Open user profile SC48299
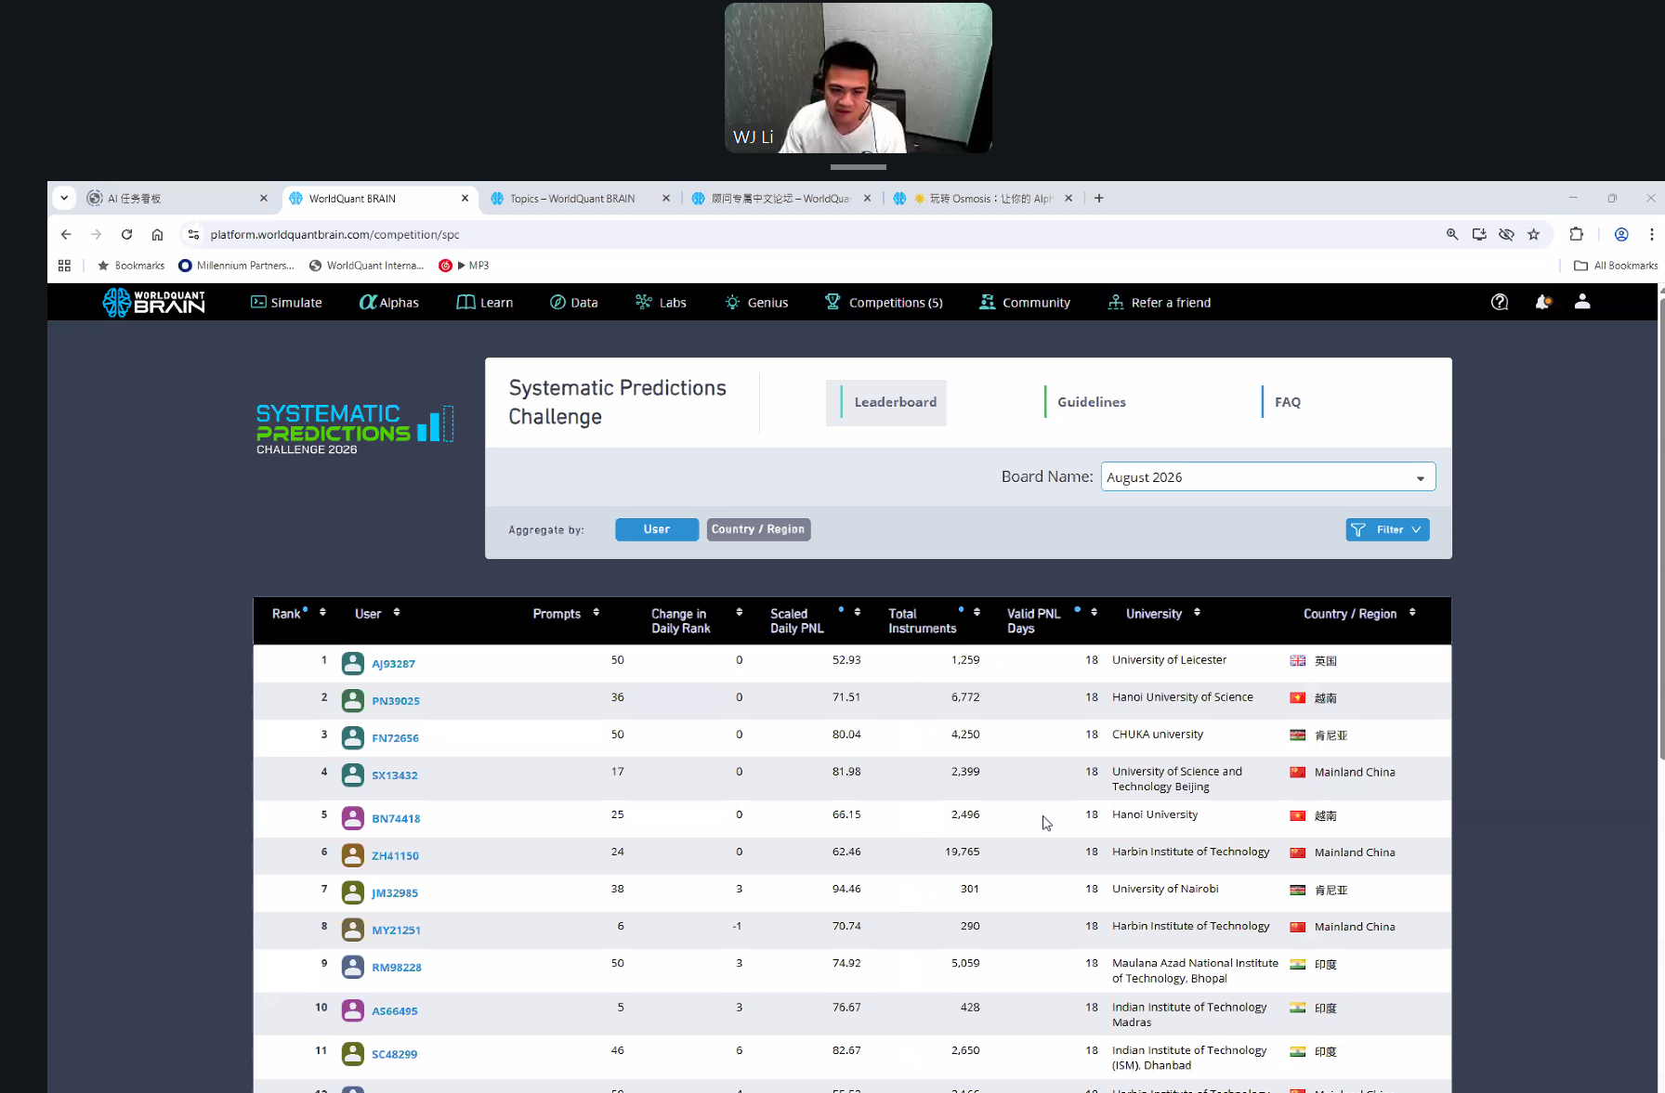1665x1093 pixels. (394, 1054)
